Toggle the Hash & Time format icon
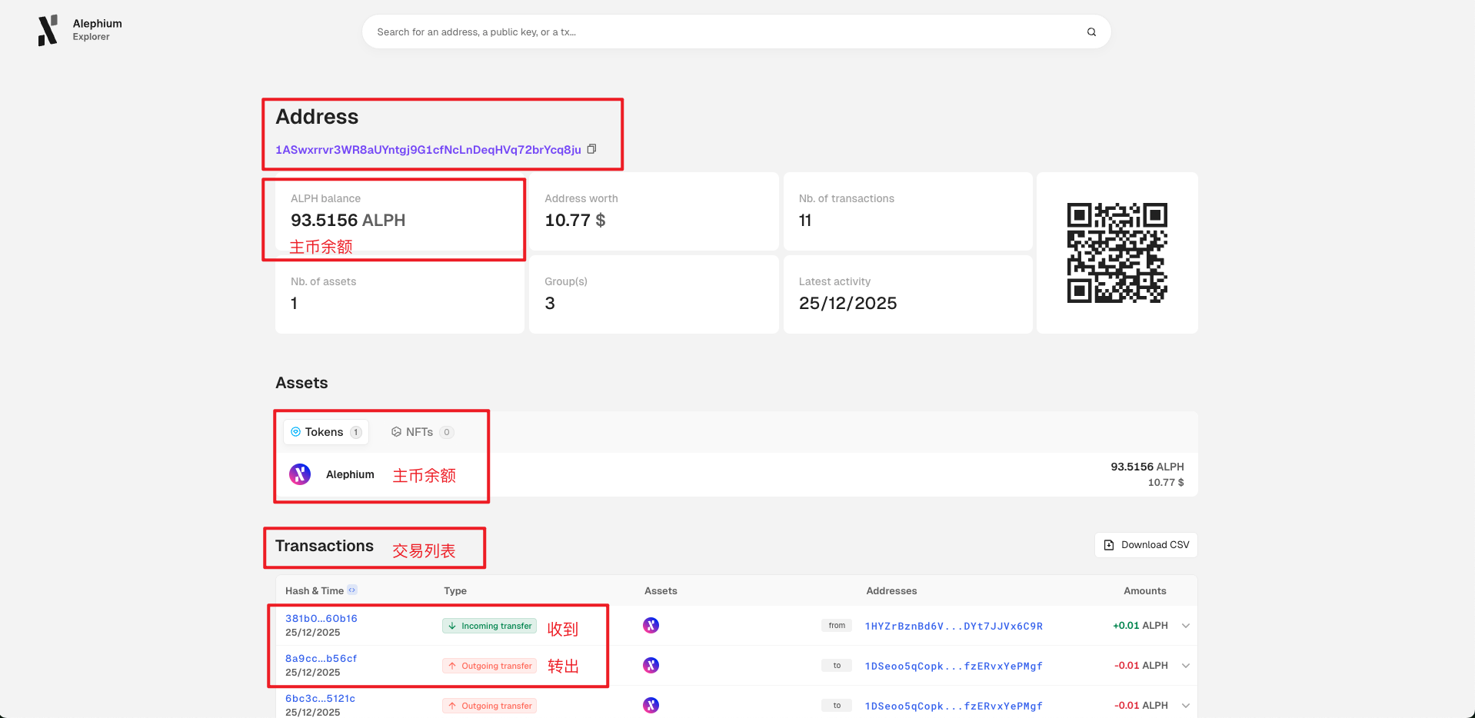1475x718 pixels. [352, 590]
